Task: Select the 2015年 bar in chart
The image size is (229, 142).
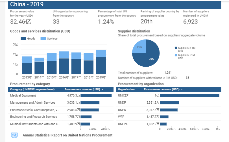Action: (52, 64)
